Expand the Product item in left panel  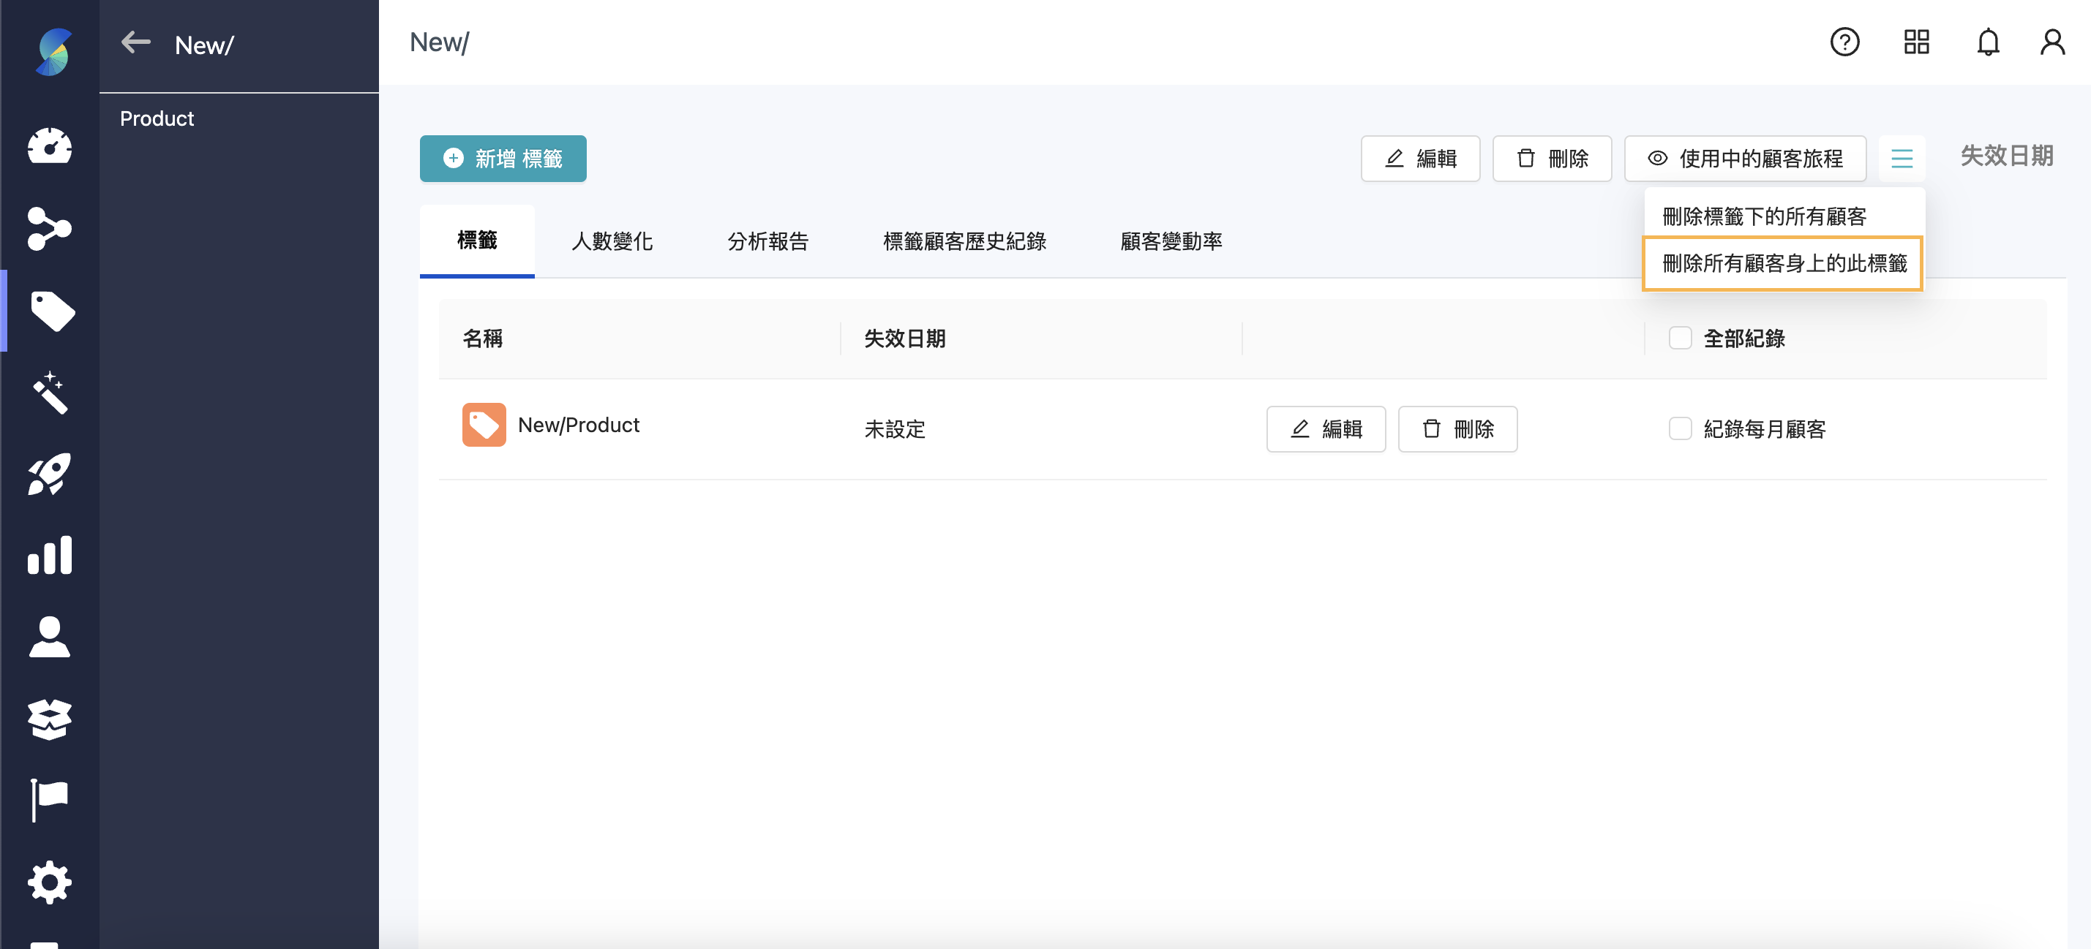click(156, 118)
